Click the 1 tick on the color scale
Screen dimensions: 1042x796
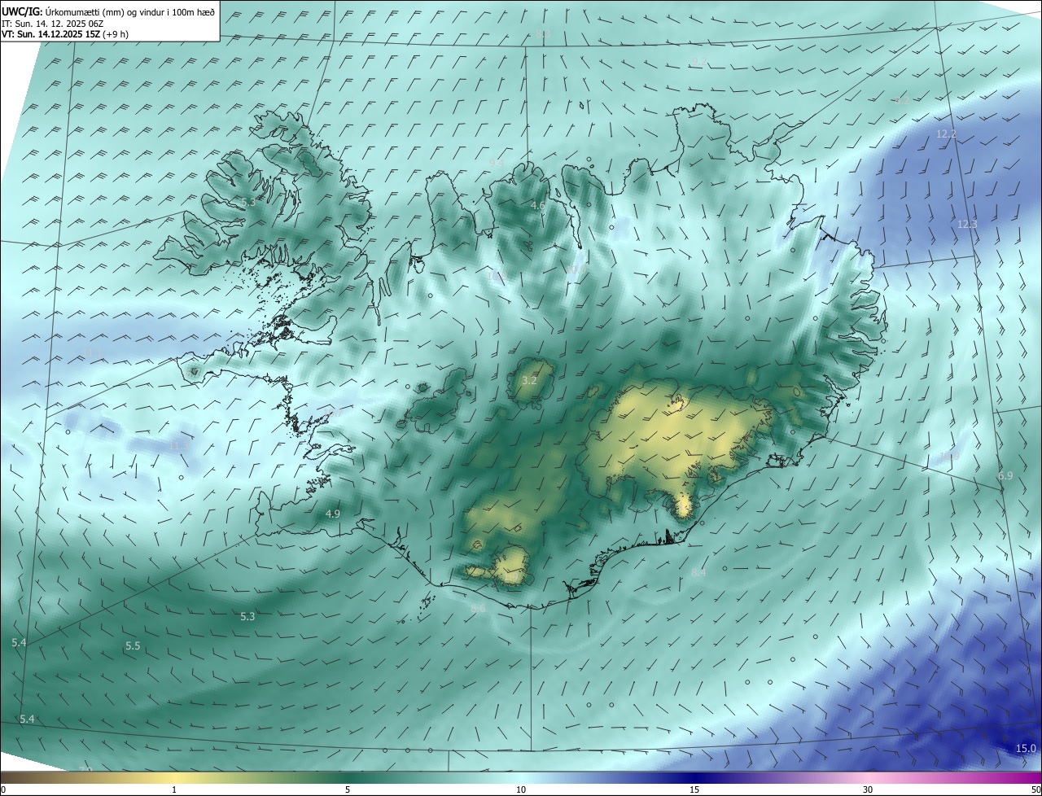point(174,789)
